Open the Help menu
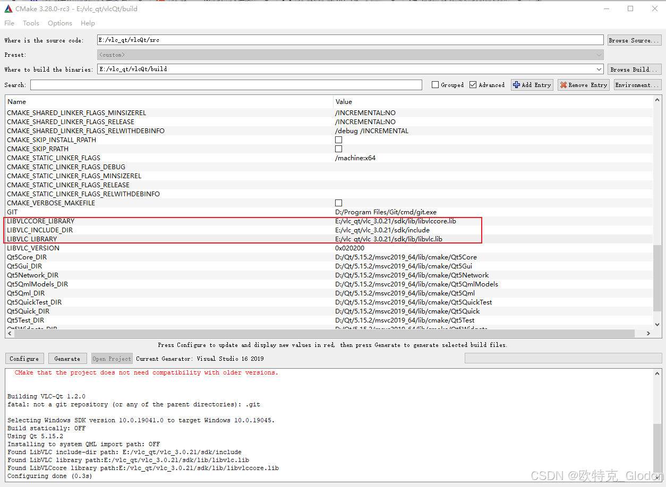Image resolution: width=666 pixels, height=487 pixels. (x=88, y=23)
